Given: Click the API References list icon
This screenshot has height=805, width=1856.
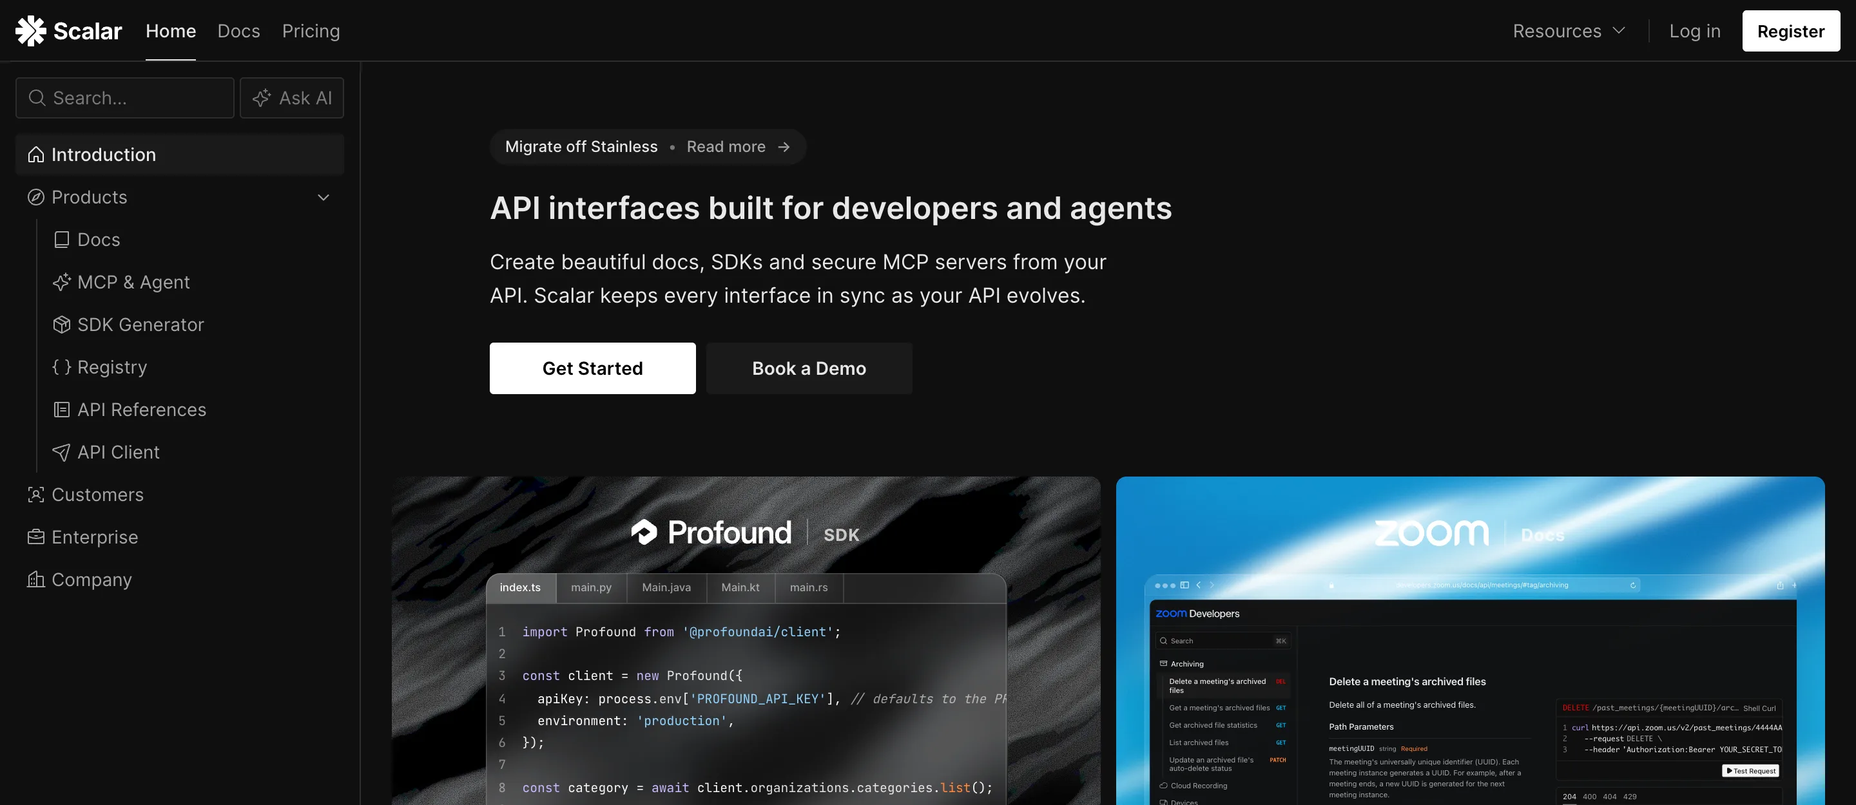Looking at the screenshot, I should pyautogui.click(x=62, y=410).
